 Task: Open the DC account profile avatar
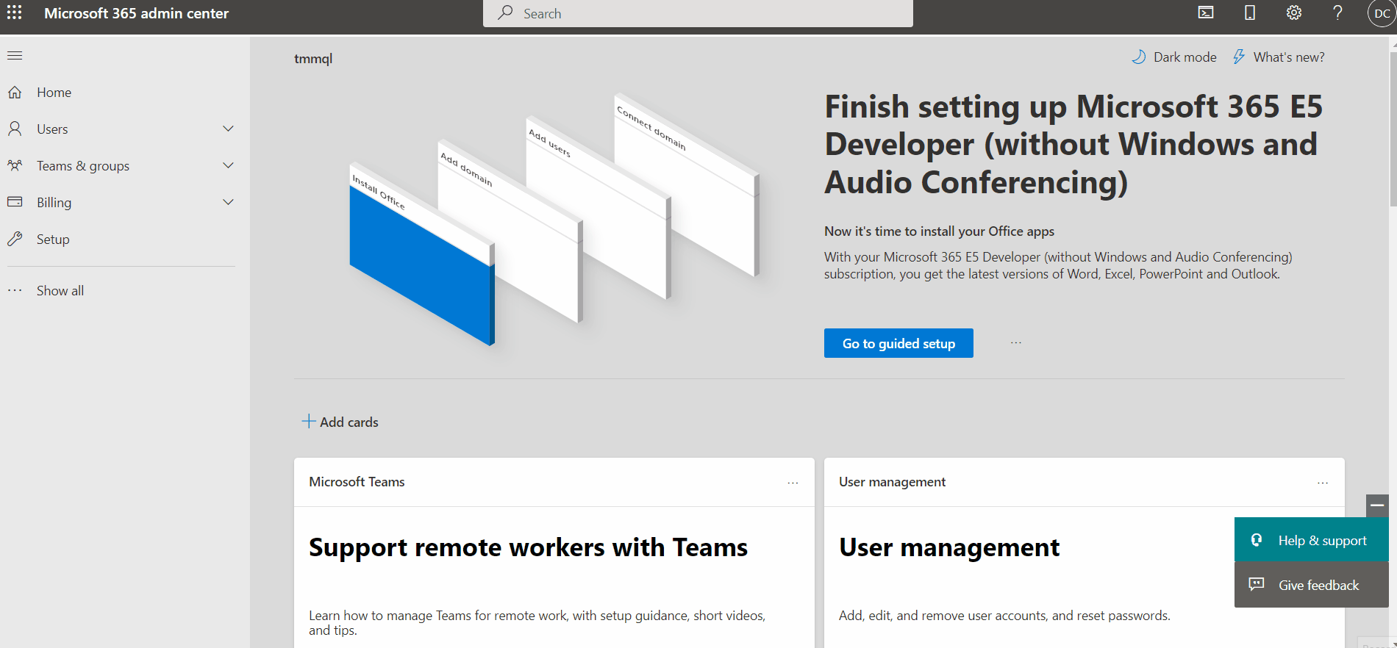(1381, 14)
